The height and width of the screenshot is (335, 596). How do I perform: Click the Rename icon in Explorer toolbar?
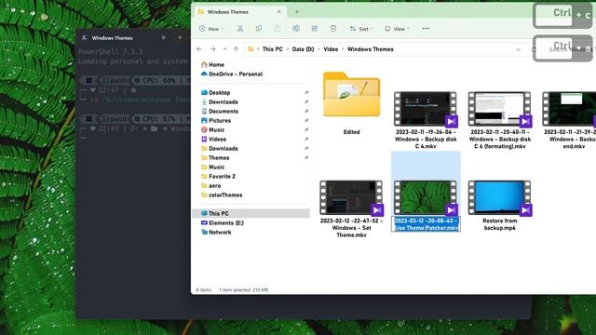pyautogui.click(x=296, y=29)
